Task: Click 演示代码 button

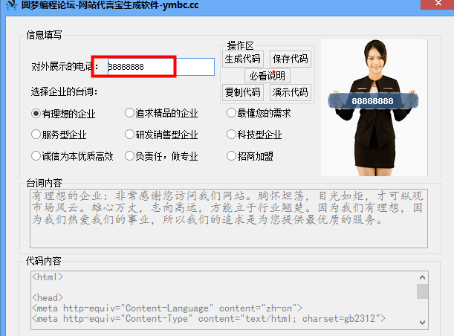Action: coord(290,92)
